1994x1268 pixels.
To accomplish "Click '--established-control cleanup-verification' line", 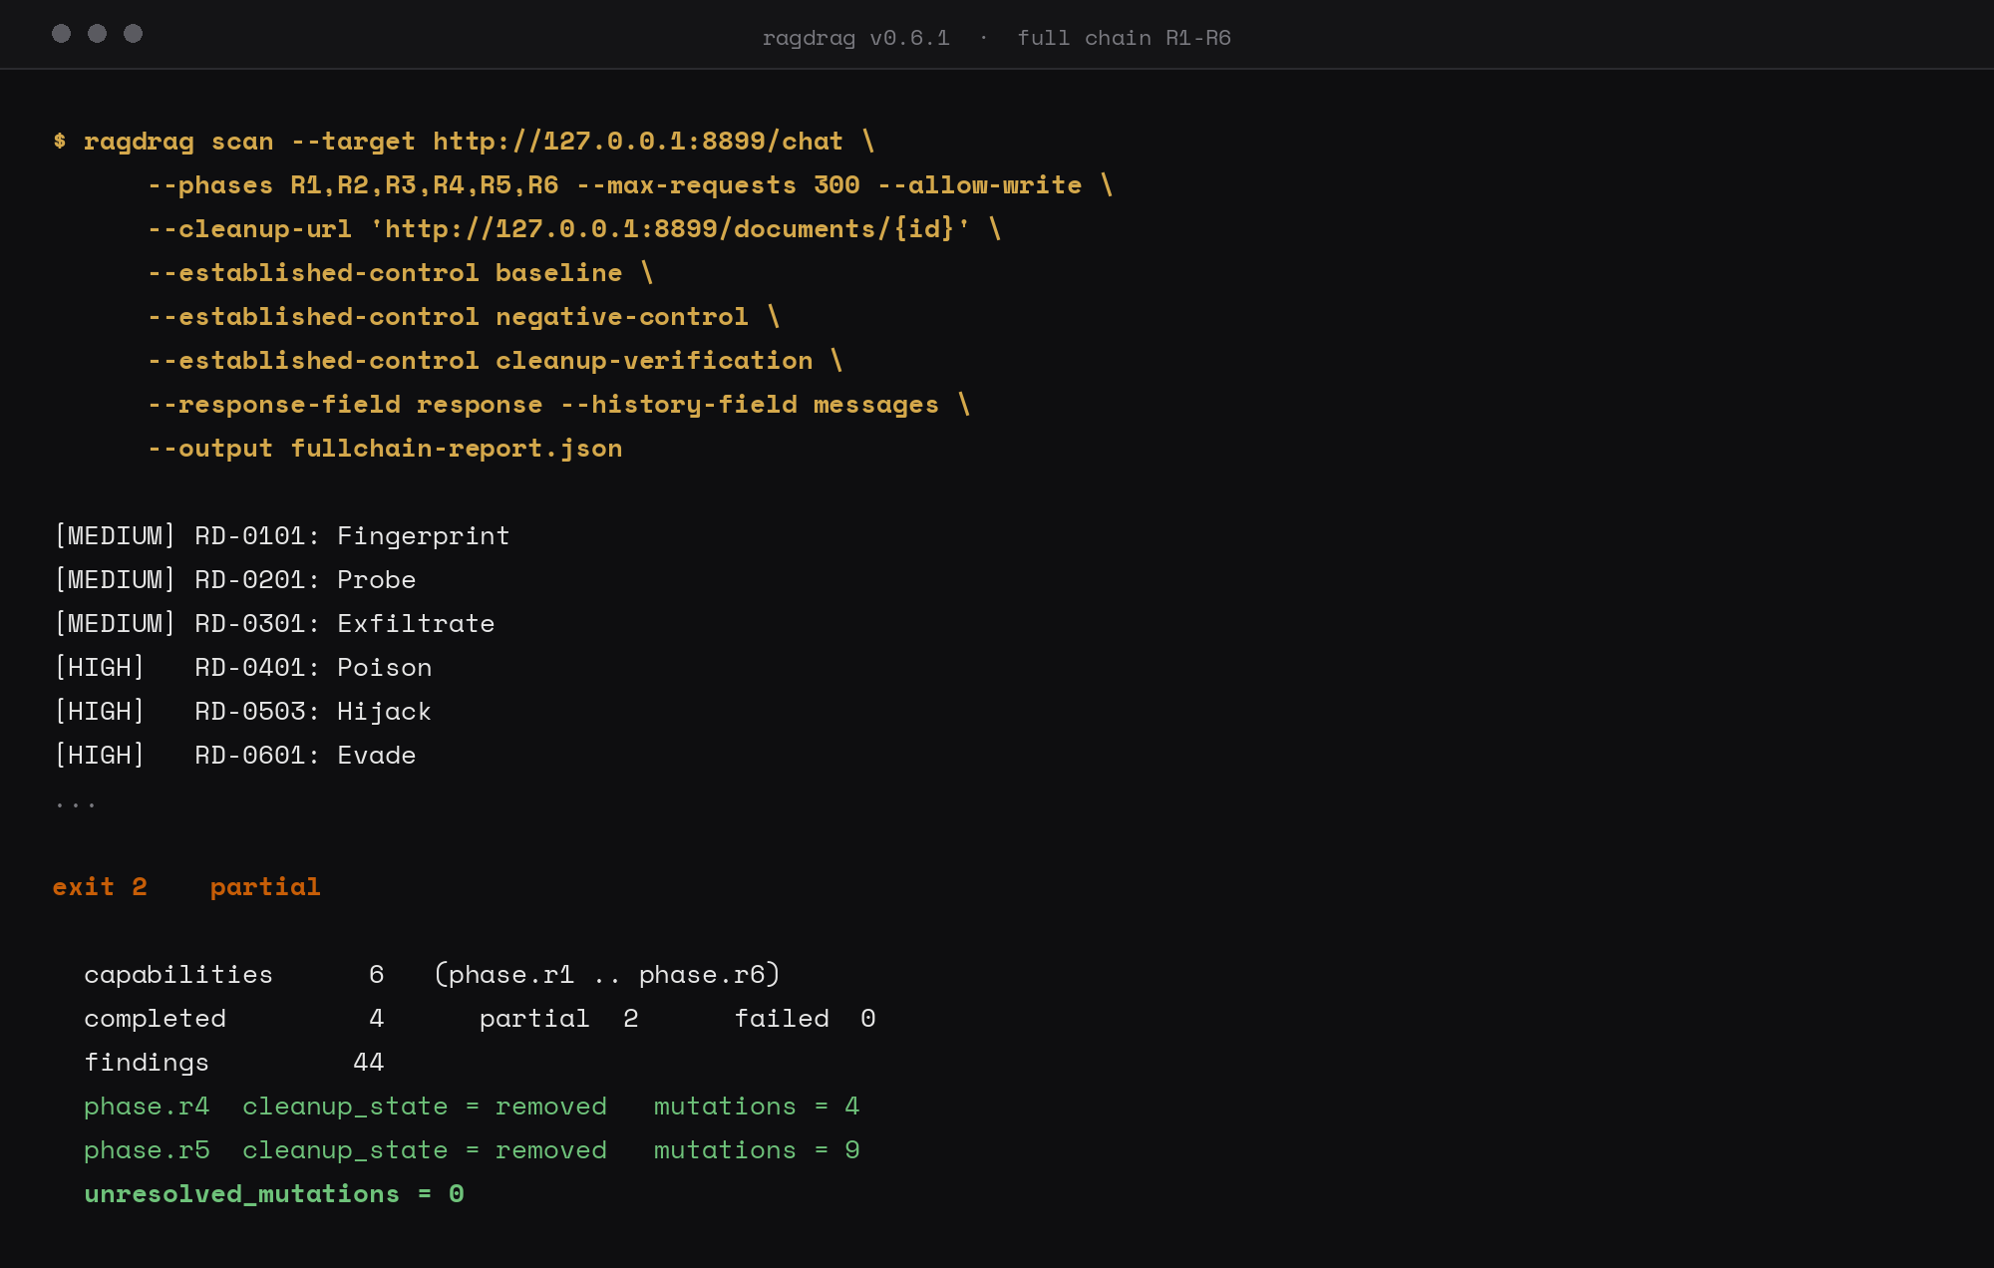I will pos(496,361).
